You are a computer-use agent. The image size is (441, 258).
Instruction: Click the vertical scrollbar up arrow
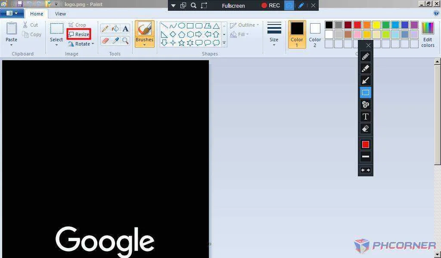pyautogui.click(x=437, y=61)
